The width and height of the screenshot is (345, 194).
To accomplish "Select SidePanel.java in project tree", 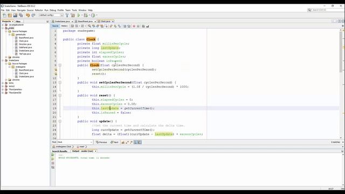I will pyautogui.click(x=25, y=47).
